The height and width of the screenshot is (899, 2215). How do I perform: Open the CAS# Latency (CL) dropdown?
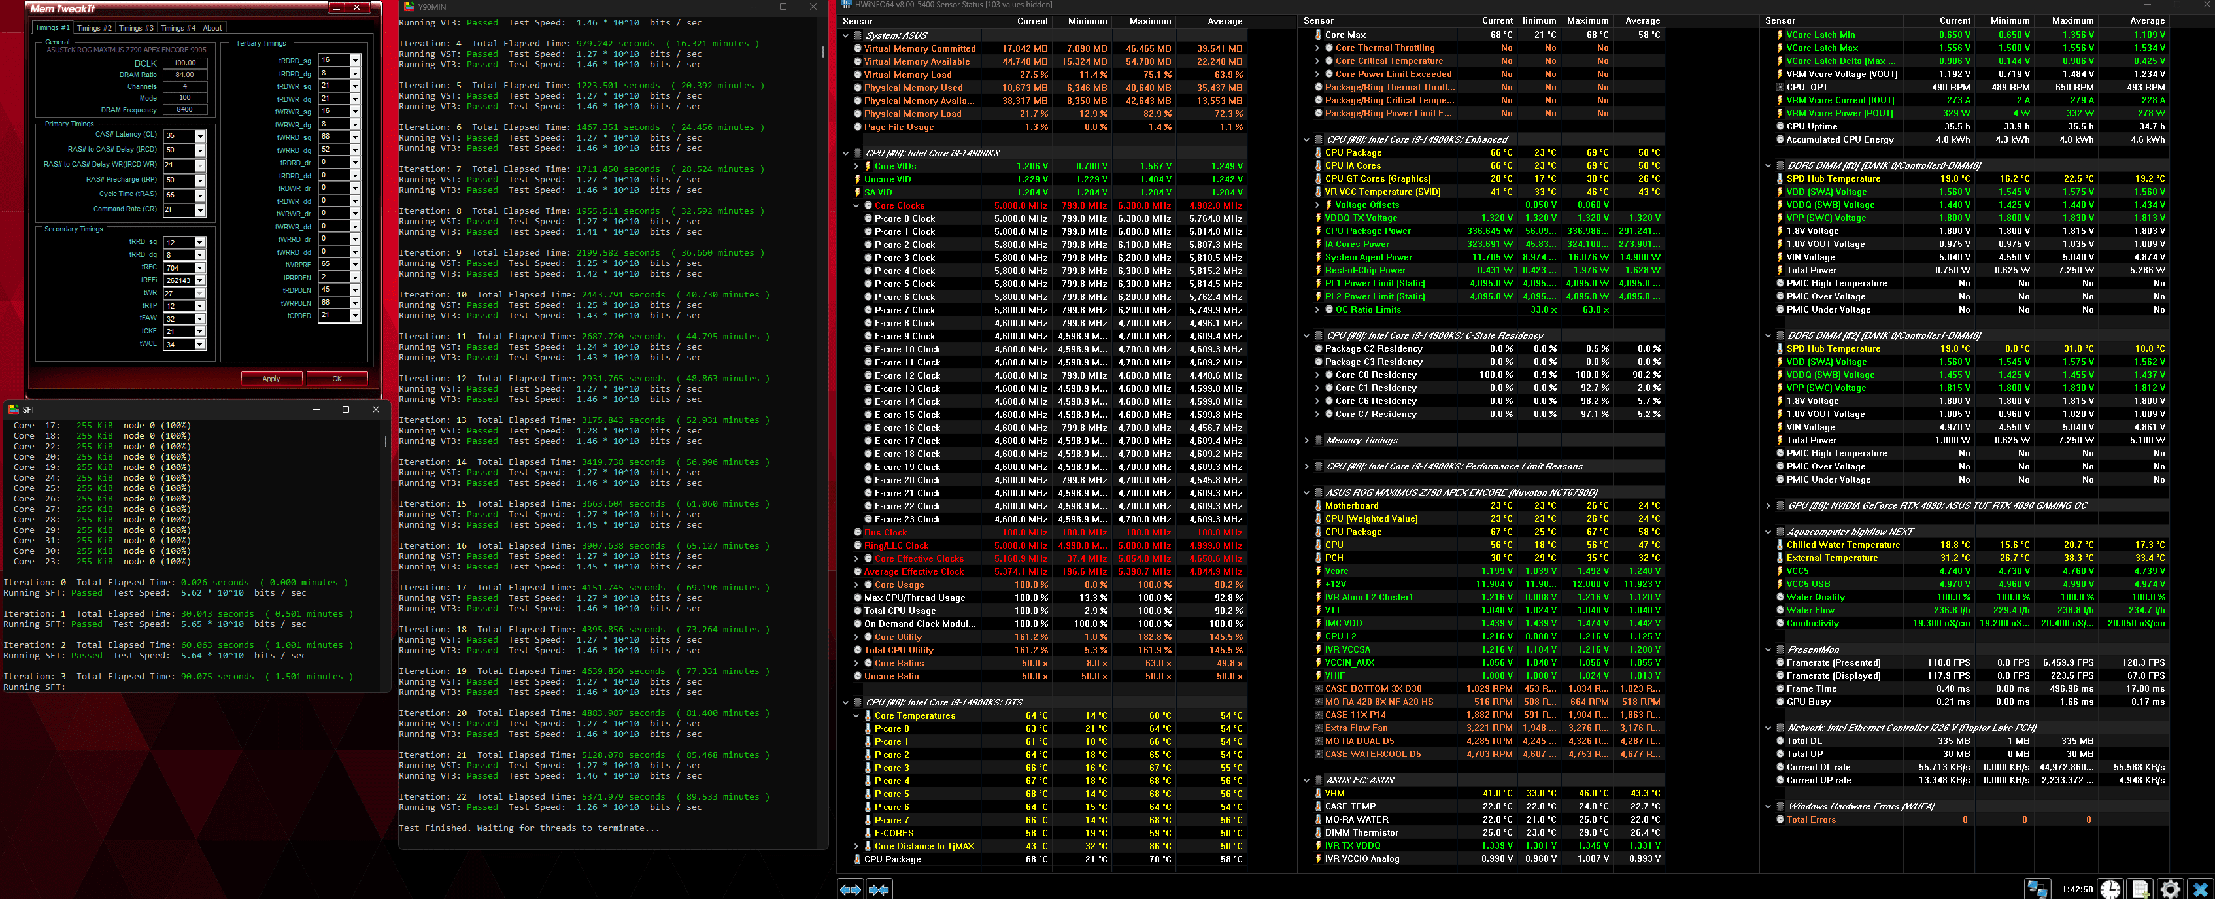[x=199, y=136]
